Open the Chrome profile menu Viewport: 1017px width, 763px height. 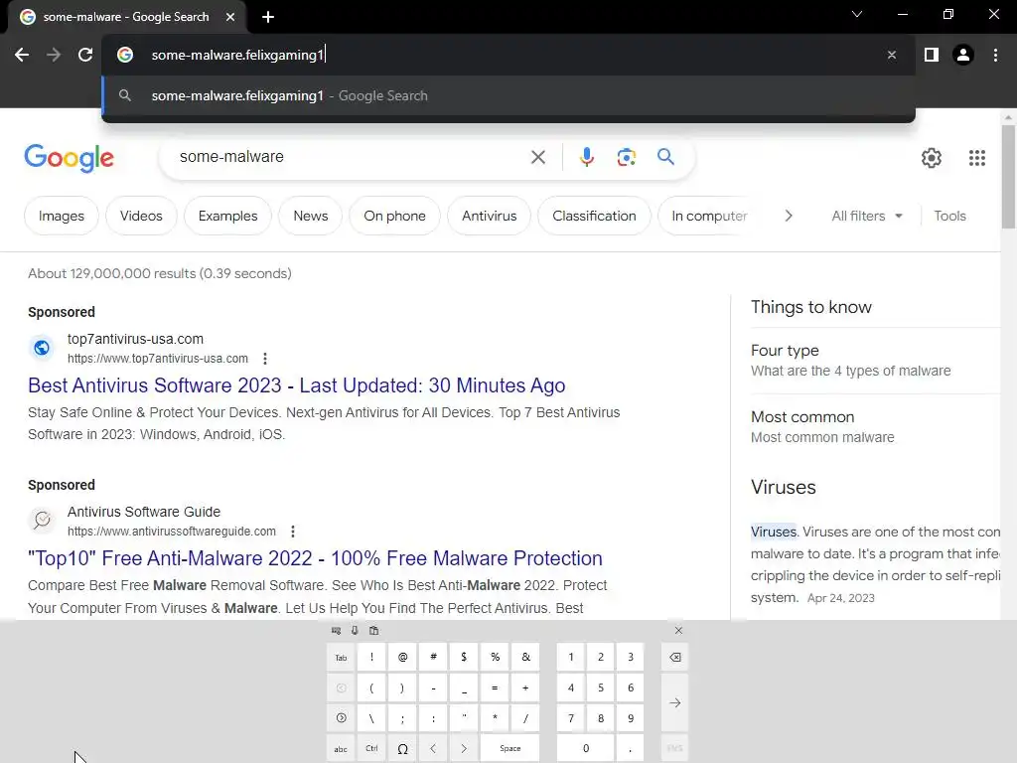[963, 56]
